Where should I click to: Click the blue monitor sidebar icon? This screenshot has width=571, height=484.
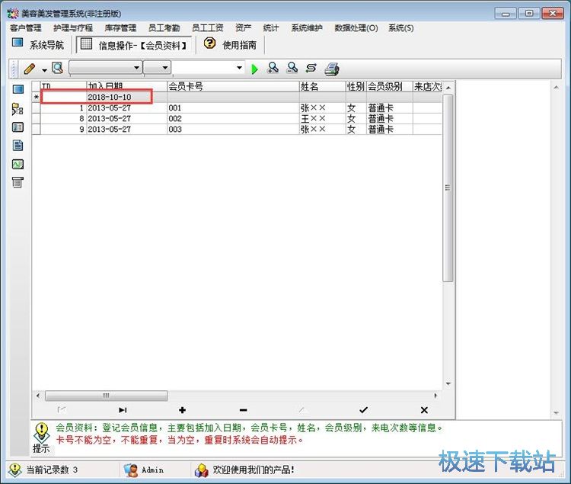18,89
